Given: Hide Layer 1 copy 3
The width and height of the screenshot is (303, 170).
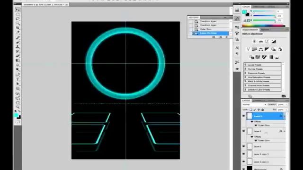Looking at the screenshot, I should [x=244, y=154].
